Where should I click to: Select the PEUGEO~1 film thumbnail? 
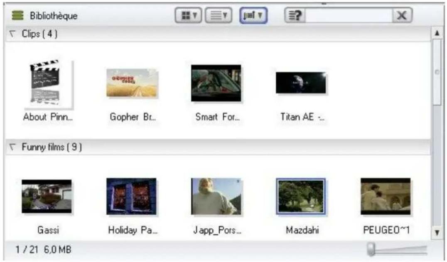point(386,196)
